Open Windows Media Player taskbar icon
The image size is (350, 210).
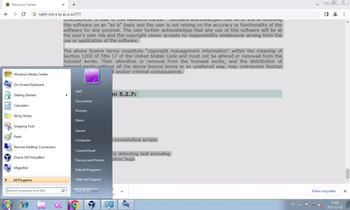(58, 205)
